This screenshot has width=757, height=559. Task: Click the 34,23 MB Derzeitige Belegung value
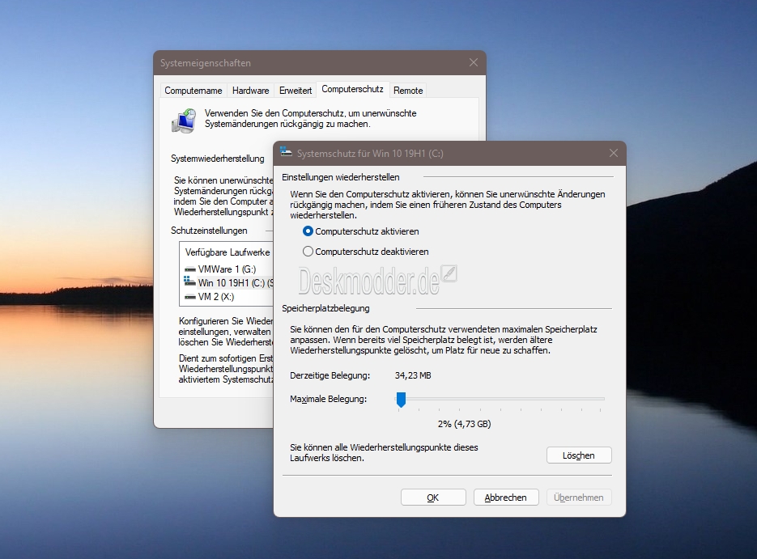(x=413, y=375)
